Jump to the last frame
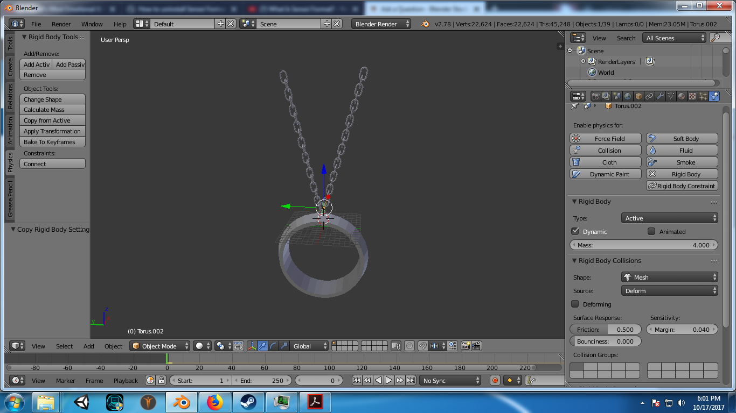 (411, 380)
